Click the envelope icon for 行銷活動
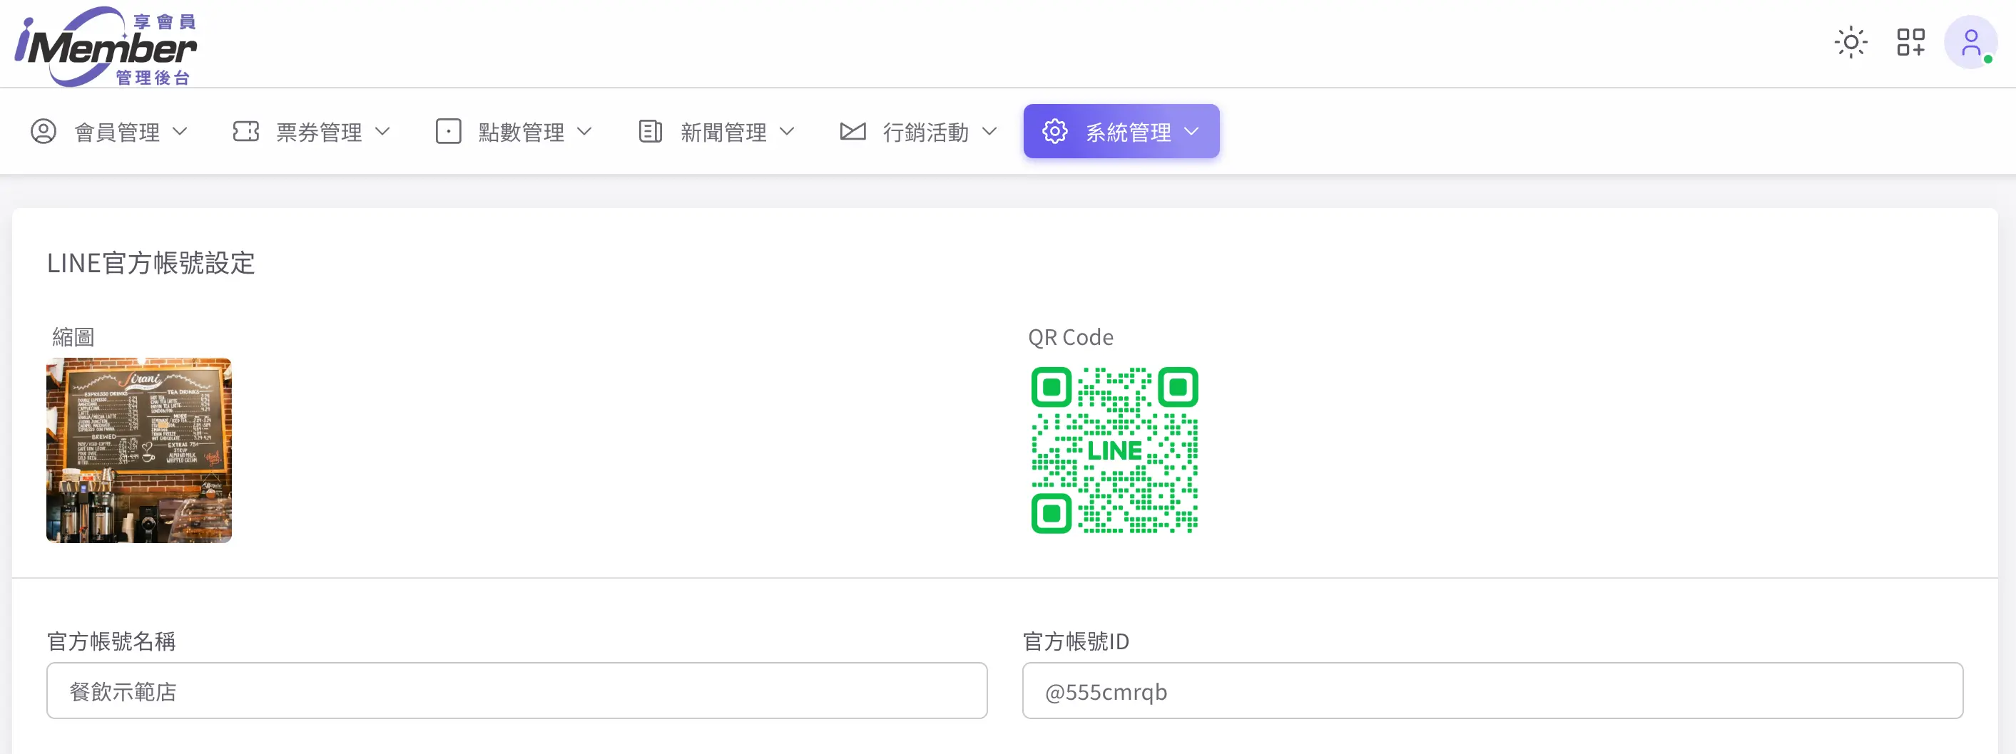The height and width of the screenshot is (754, 2016). (852, 131)
